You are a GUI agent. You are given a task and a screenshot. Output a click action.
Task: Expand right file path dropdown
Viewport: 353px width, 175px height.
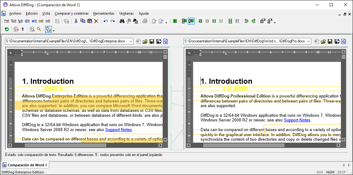click(x=309, y=41)
